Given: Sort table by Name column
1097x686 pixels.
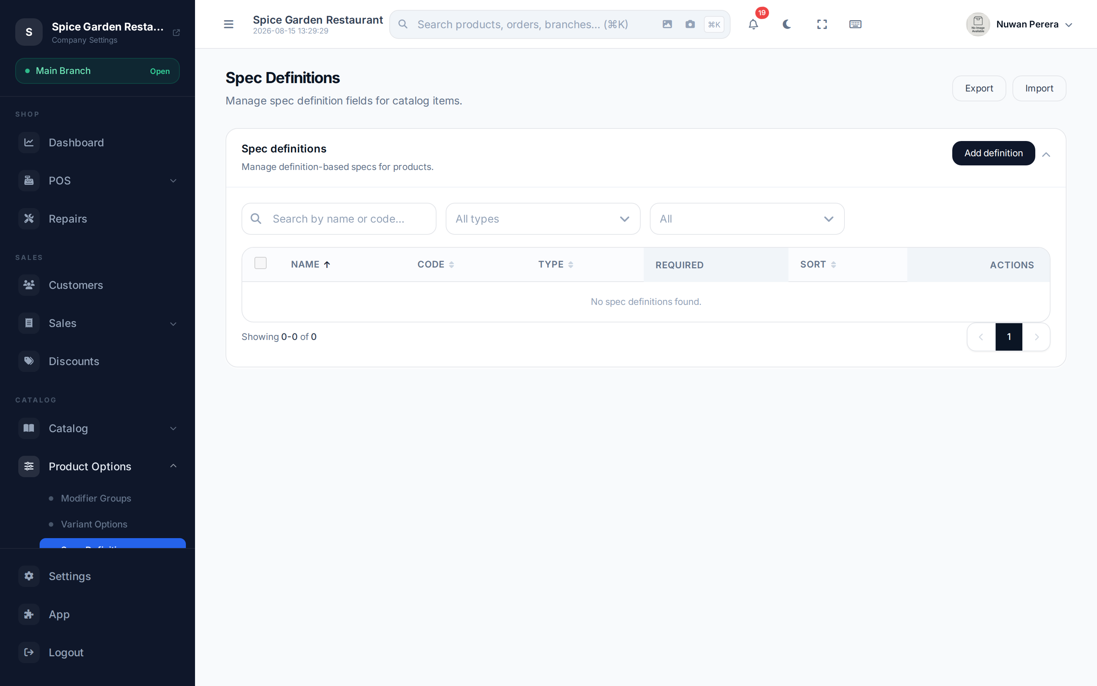Looking at the screenshot, I should [310, 264].
